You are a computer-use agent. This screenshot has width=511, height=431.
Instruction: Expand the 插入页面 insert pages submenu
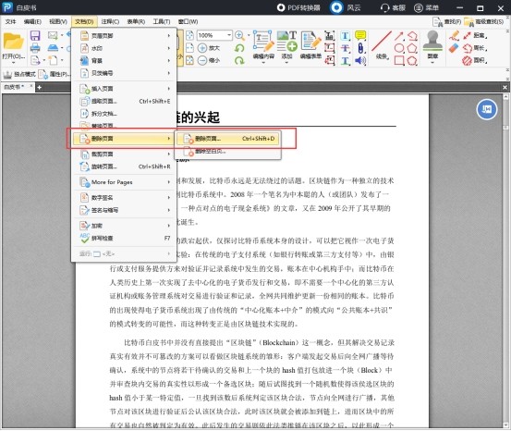(x=124, y=89)
